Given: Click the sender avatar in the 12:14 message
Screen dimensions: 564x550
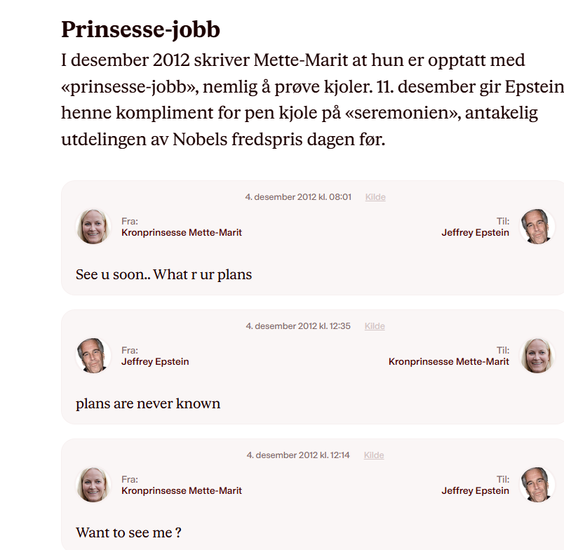Looking at the screenshot, I should [x=93, y=485].
